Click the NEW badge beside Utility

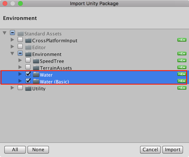click(182, 88)
